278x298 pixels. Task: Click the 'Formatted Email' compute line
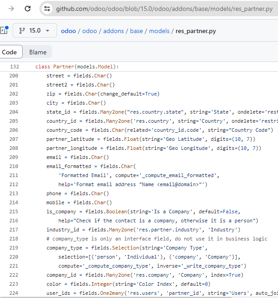(x=139, y=175)
